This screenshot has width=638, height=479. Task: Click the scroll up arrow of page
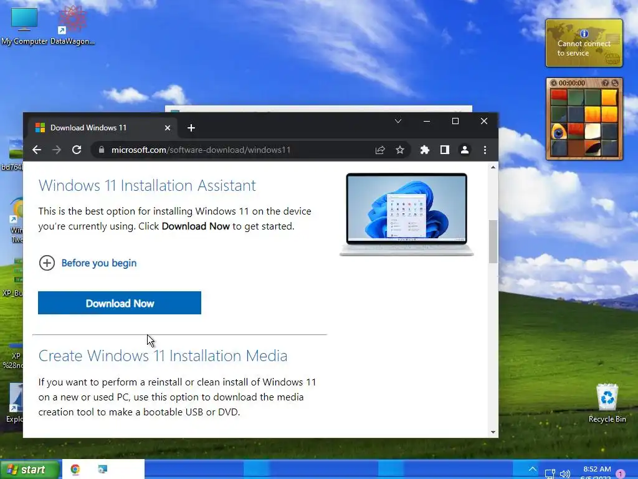[493, 167]
